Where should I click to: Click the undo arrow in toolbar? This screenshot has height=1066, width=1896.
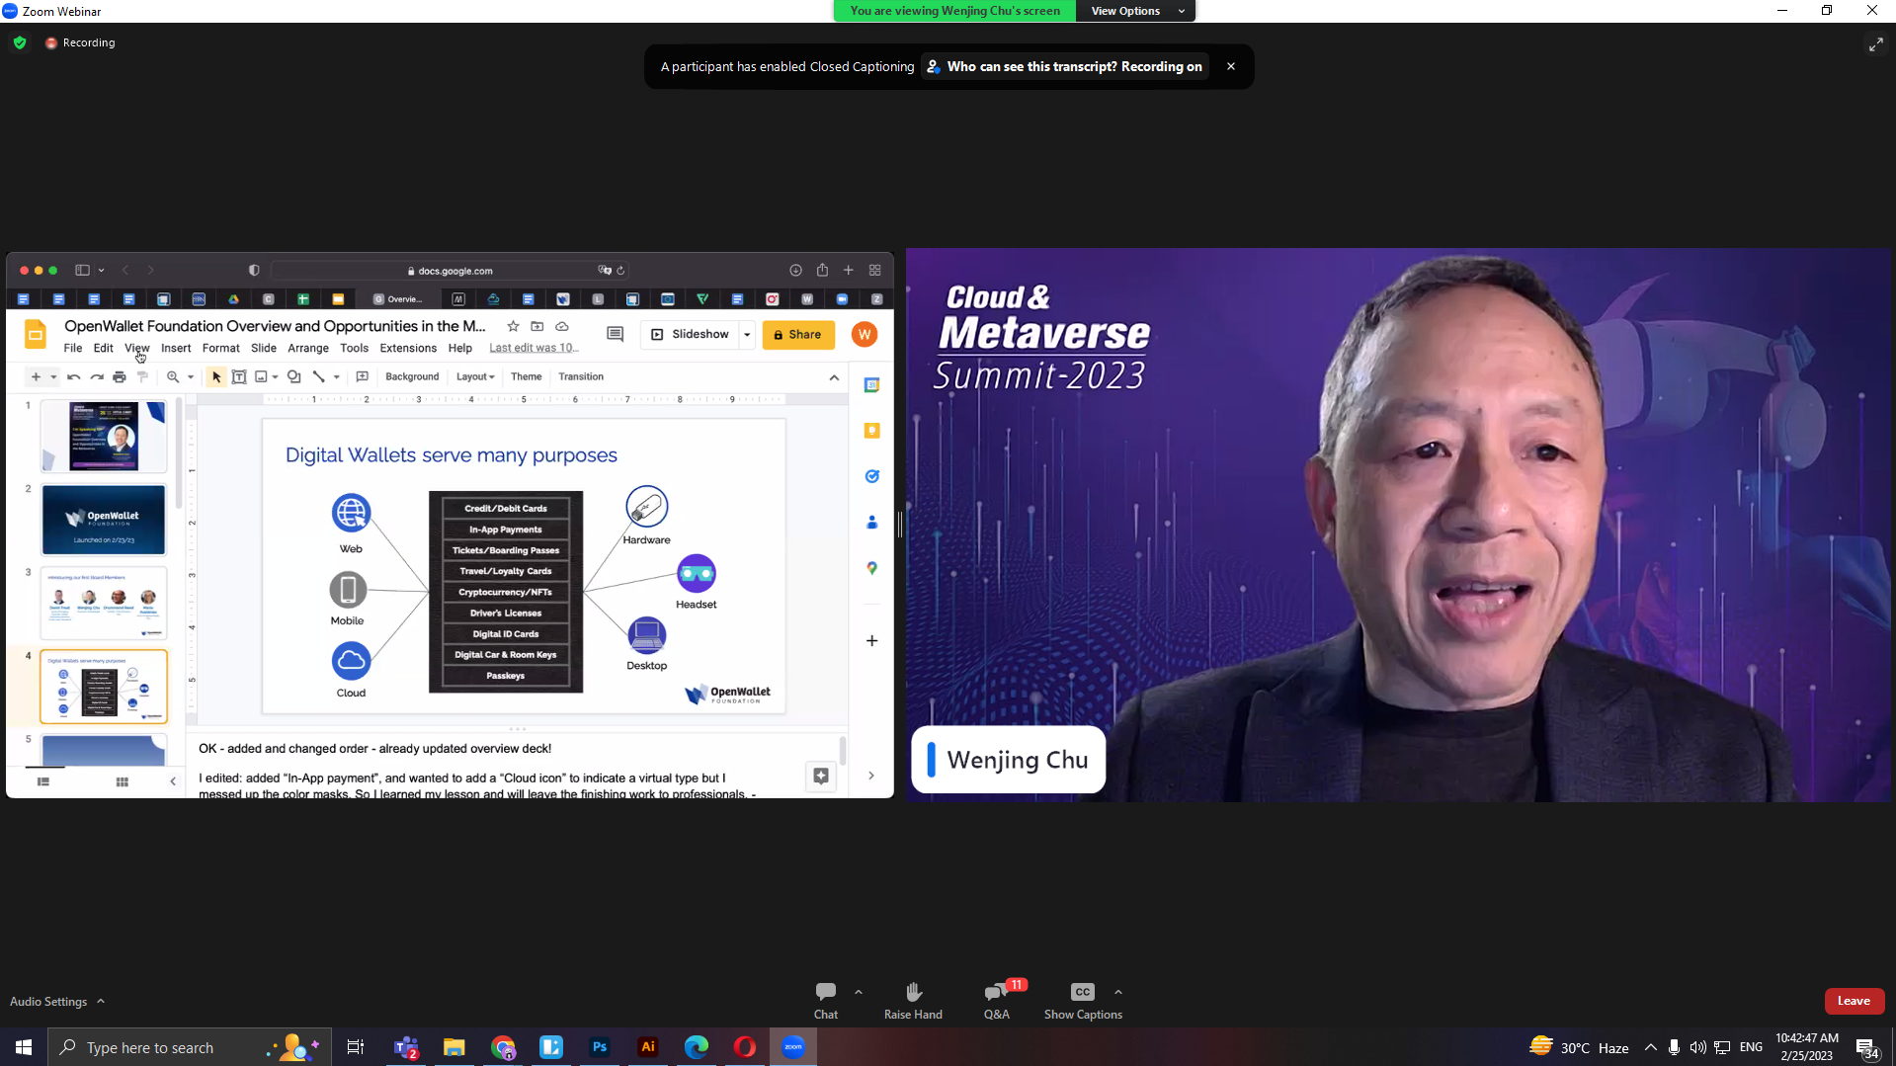(73, 377)
